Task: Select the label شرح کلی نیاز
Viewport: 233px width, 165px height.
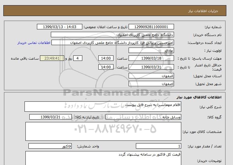Action: coord(210,107)
